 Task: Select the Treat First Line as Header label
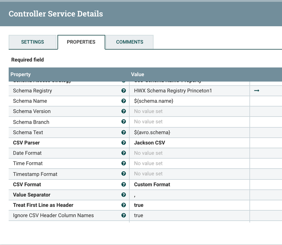click(43, 205)
